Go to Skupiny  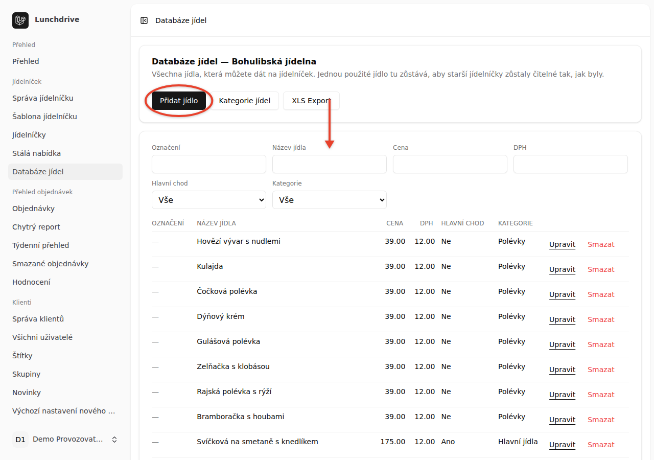click(65, 374)
